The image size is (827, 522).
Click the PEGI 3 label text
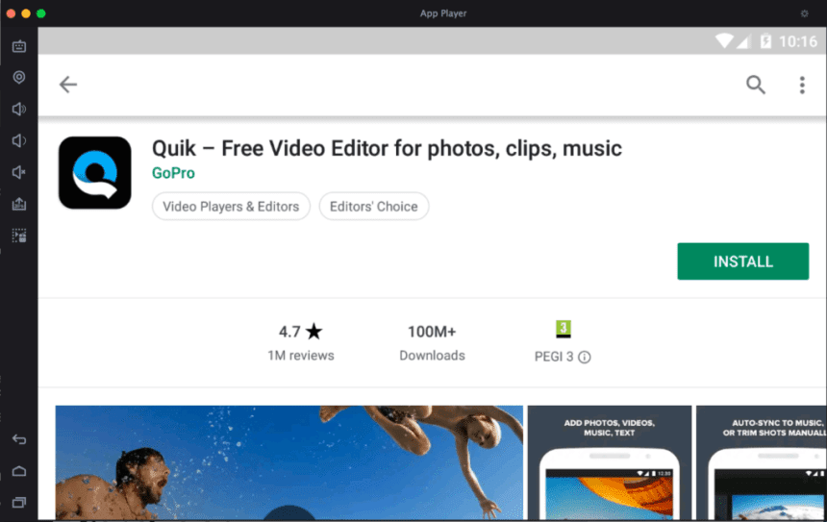point(554,357)
